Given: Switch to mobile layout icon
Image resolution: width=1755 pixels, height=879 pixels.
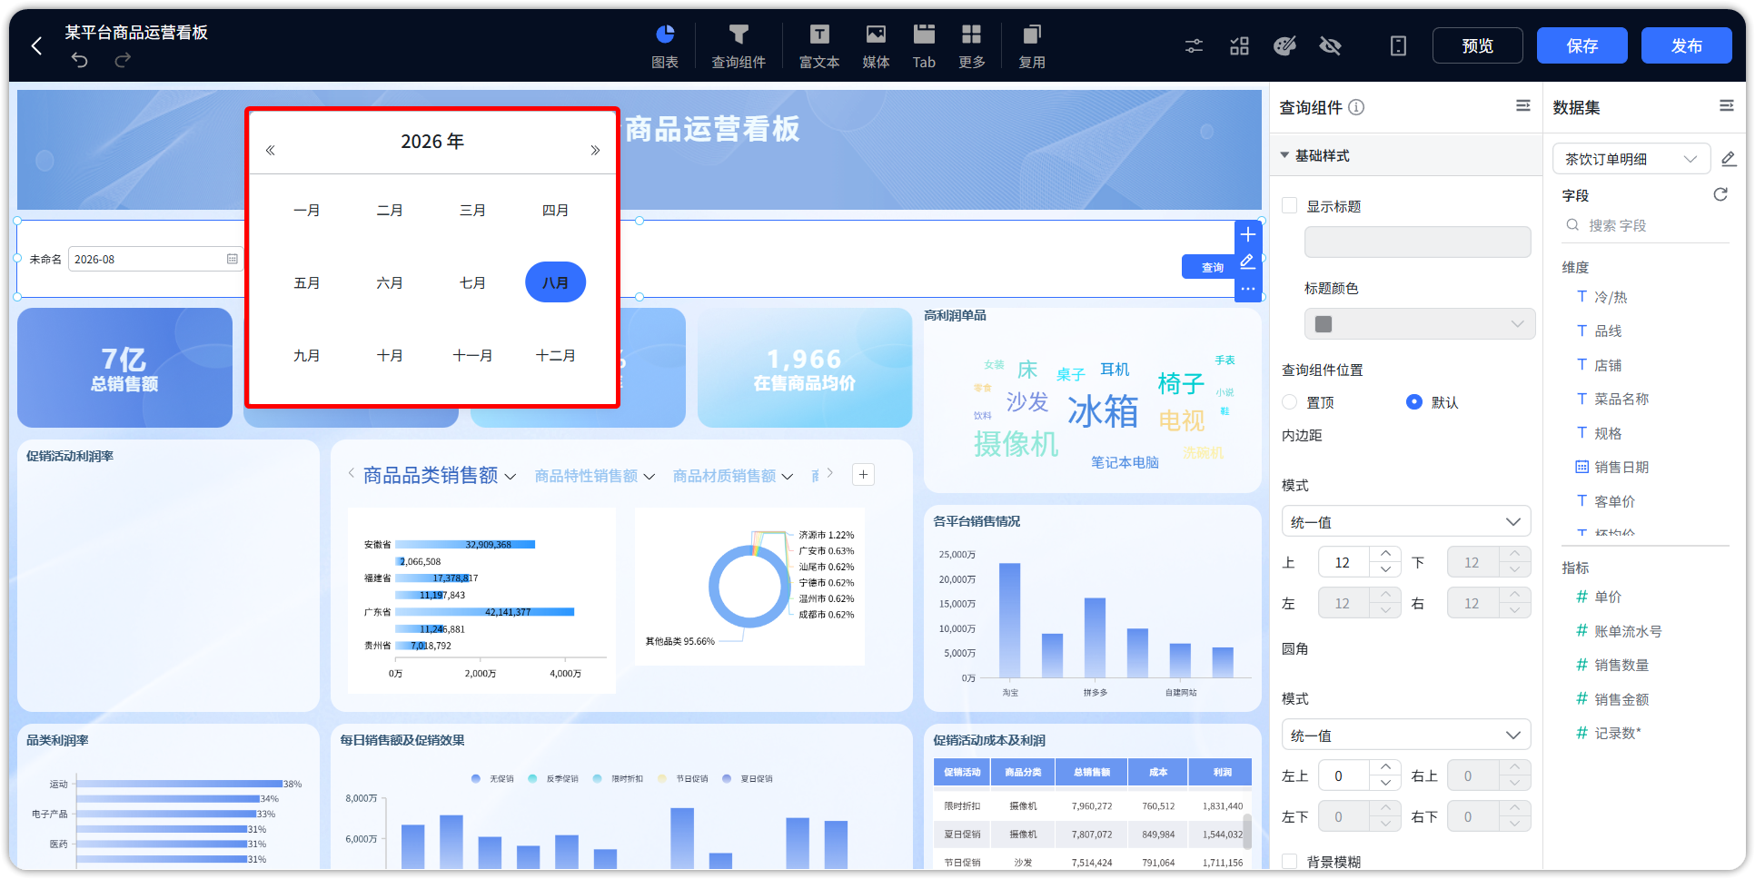Looking at the screenshot, I should 1399,45.
